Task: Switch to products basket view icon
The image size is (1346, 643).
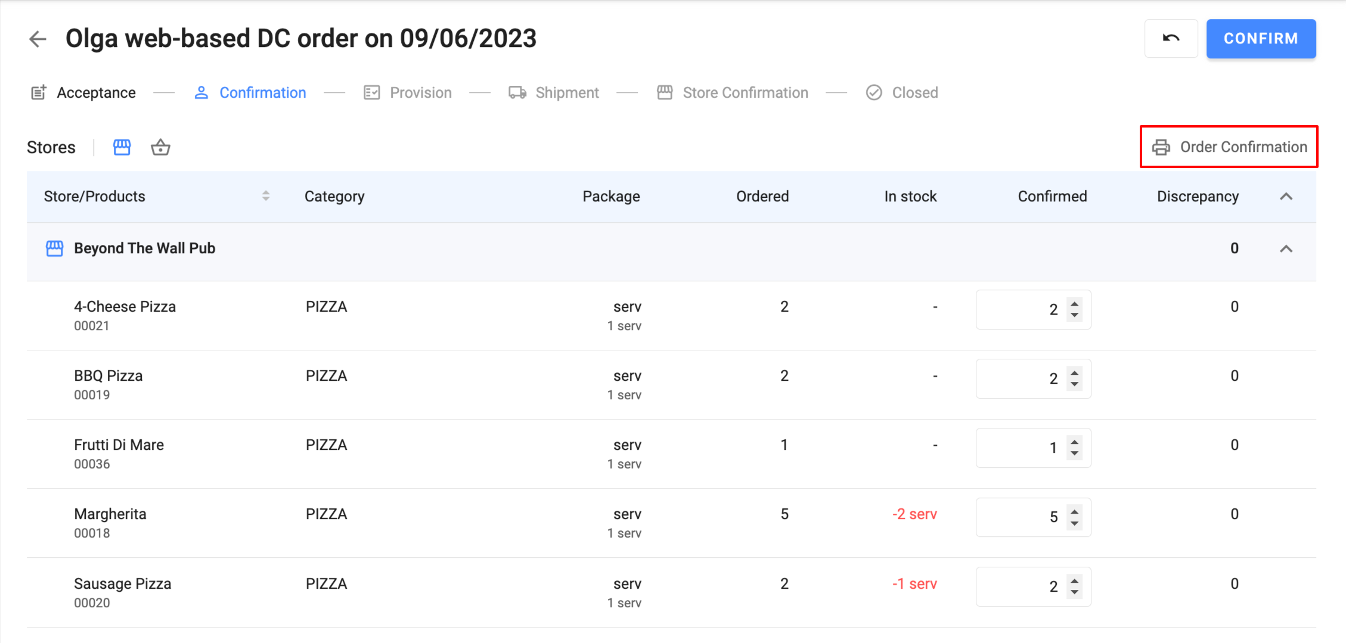Action: [160, 147]
